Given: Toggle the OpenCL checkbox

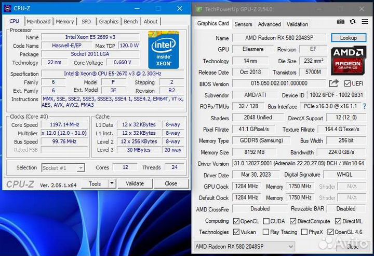Looking at the screenshot, I should (x=236, y=221).
